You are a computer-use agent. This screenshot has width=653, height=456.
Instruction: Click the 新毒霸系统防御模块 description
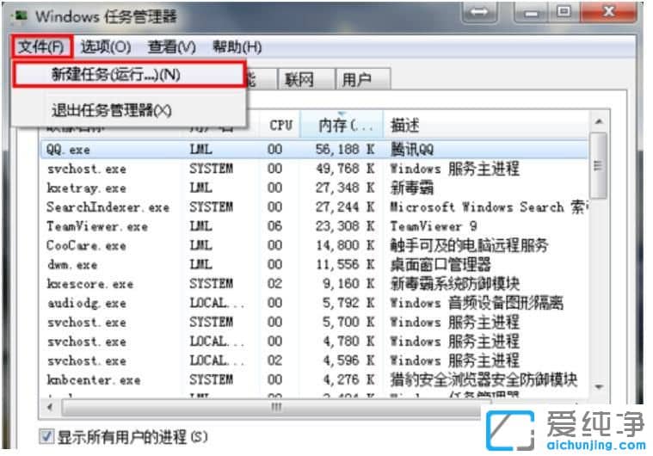(x=455, y=284)
